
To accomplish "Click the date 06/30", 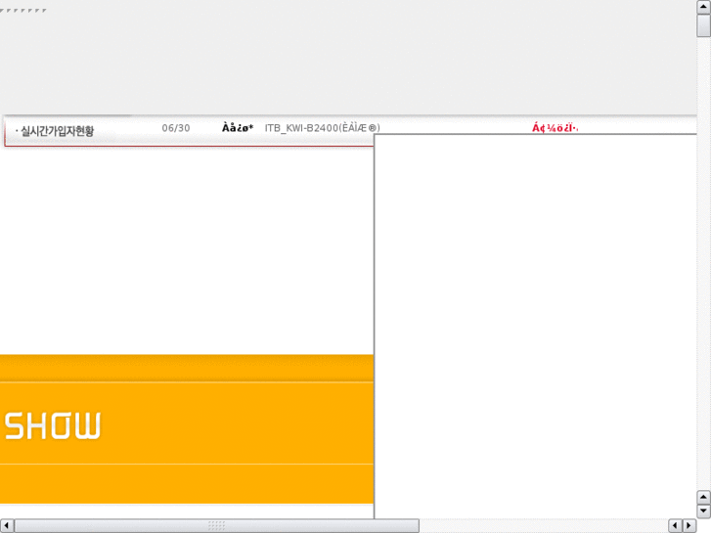I will click(176, 128).
